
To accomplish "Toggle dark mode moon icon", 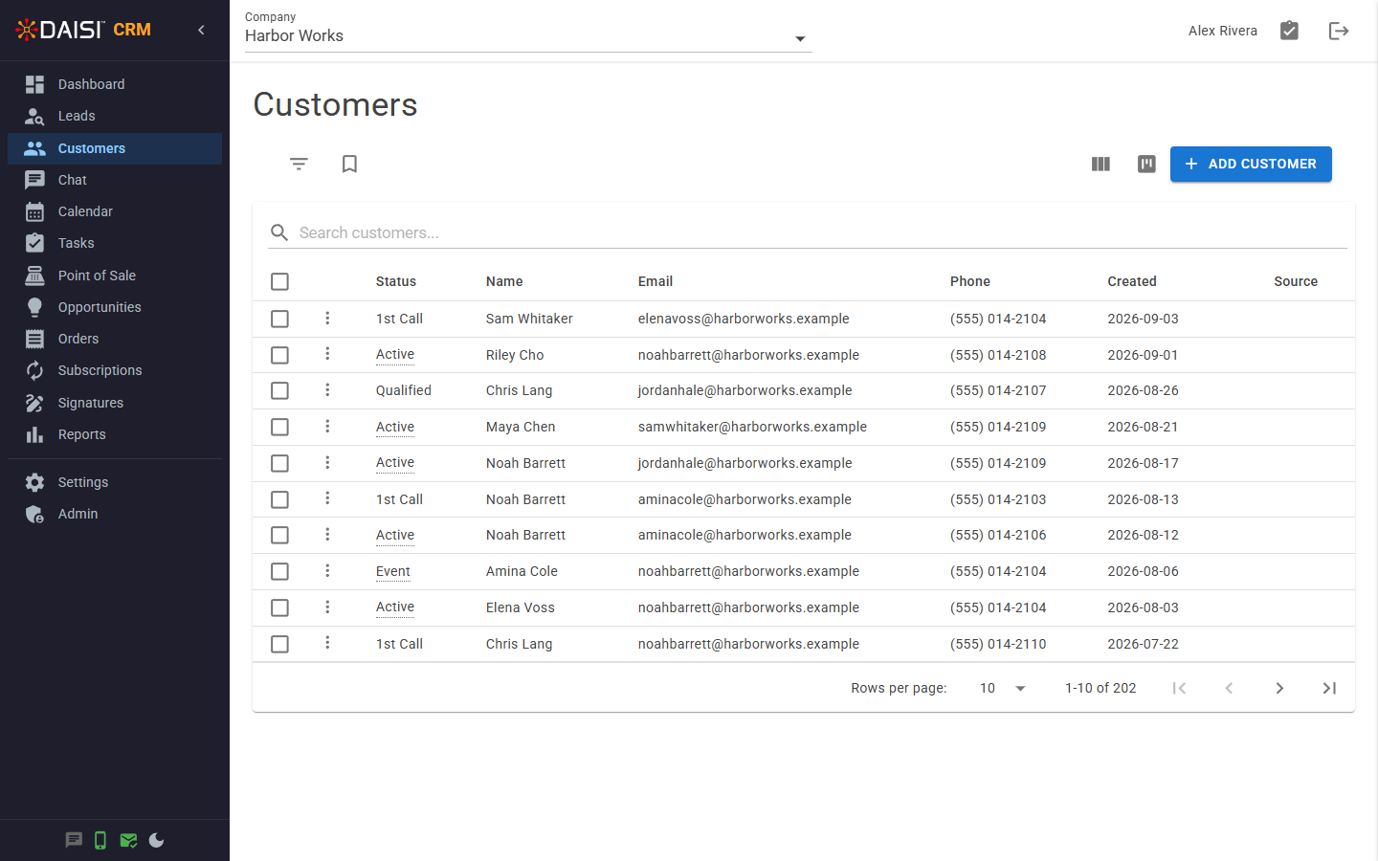I will tap(156, 840).
